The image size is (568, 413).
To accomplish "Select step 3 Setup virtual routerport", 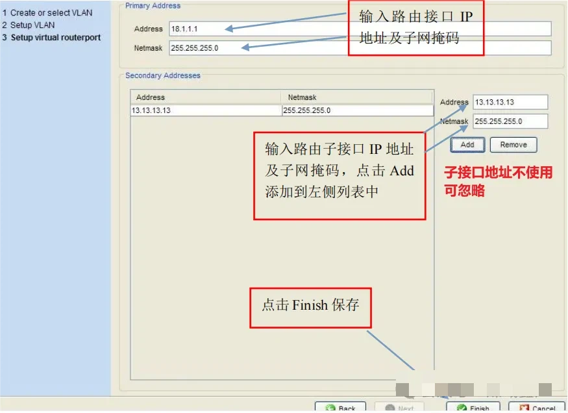I will [56, 38].
